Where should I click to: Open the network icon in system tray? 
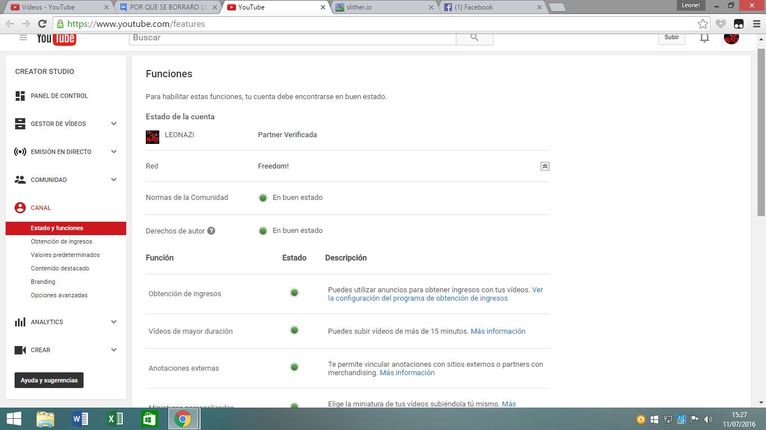tap(668, 419)
